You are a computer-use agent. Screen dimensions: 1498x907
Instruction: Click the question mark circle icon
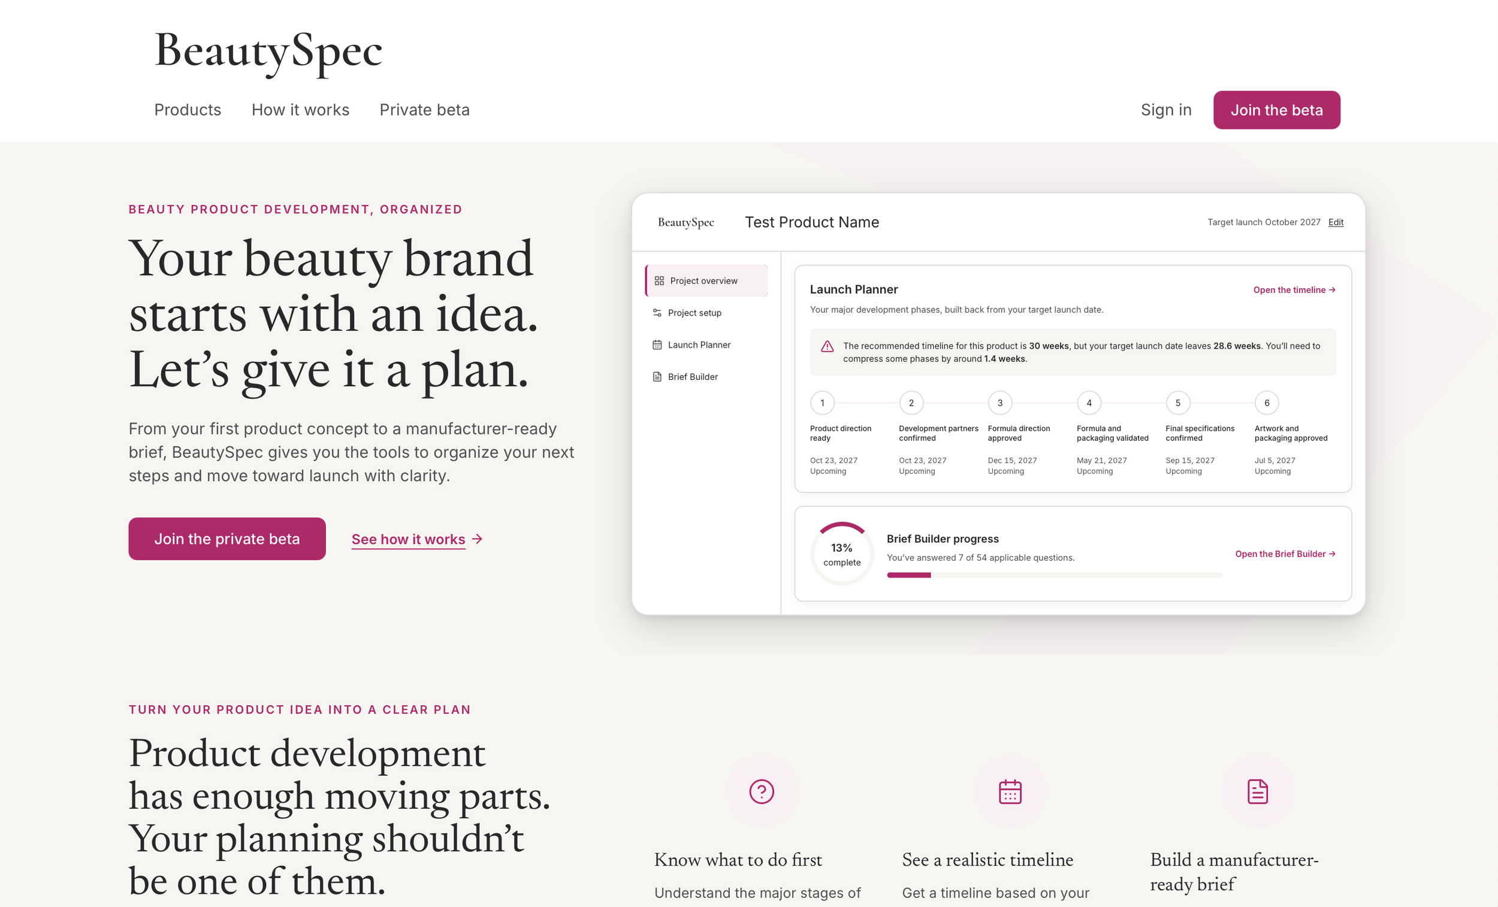(762, 791)
